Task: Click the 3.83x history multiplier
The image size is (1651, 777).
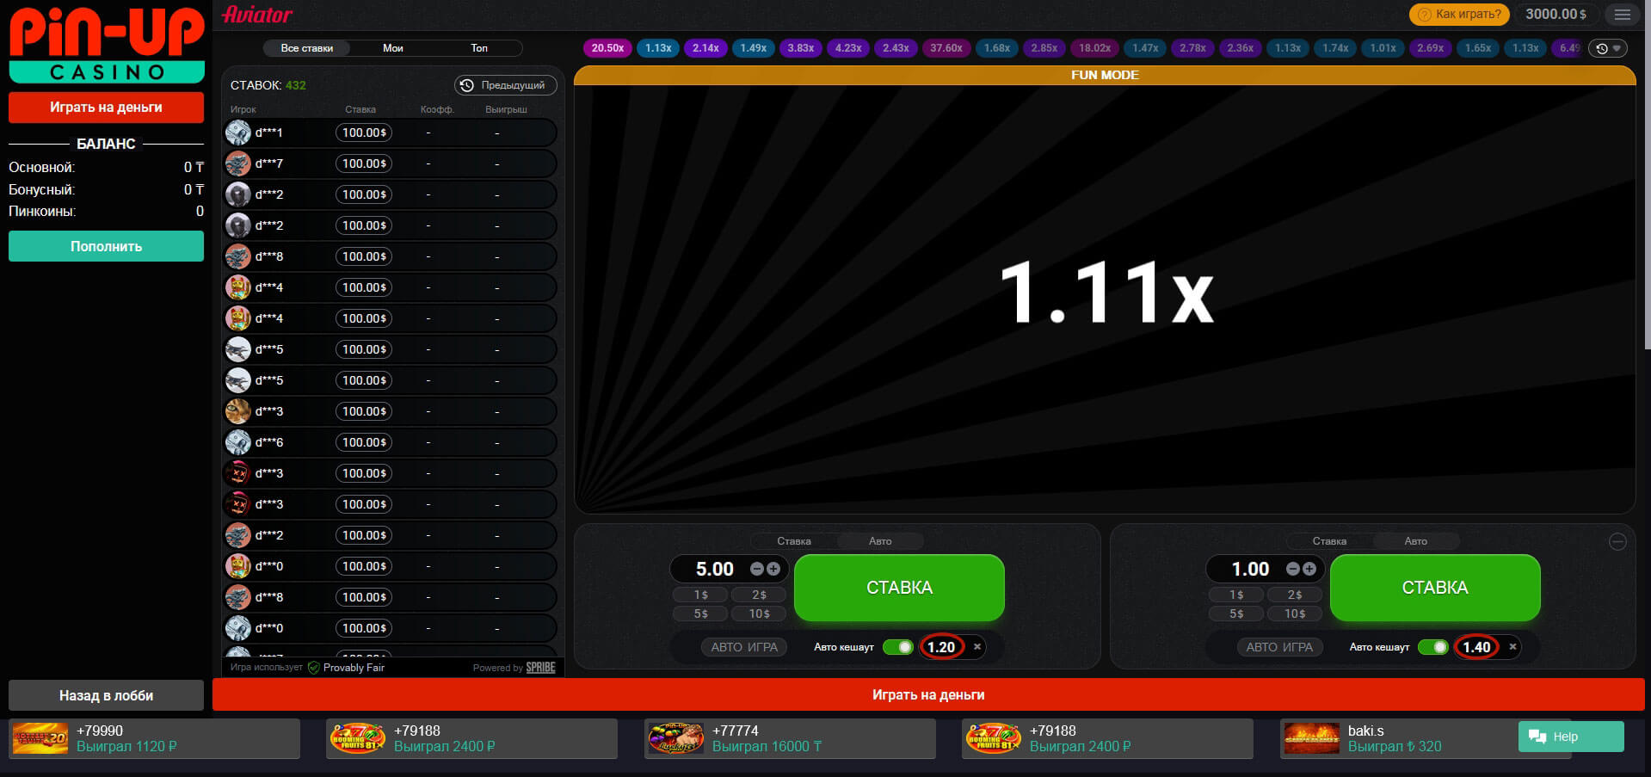Action: click(x=800, y=48)
